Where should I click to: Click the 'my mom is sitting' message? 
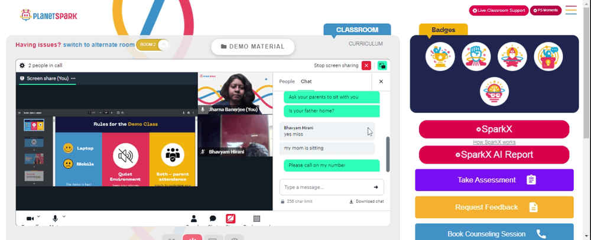click(x=327, y=148)
